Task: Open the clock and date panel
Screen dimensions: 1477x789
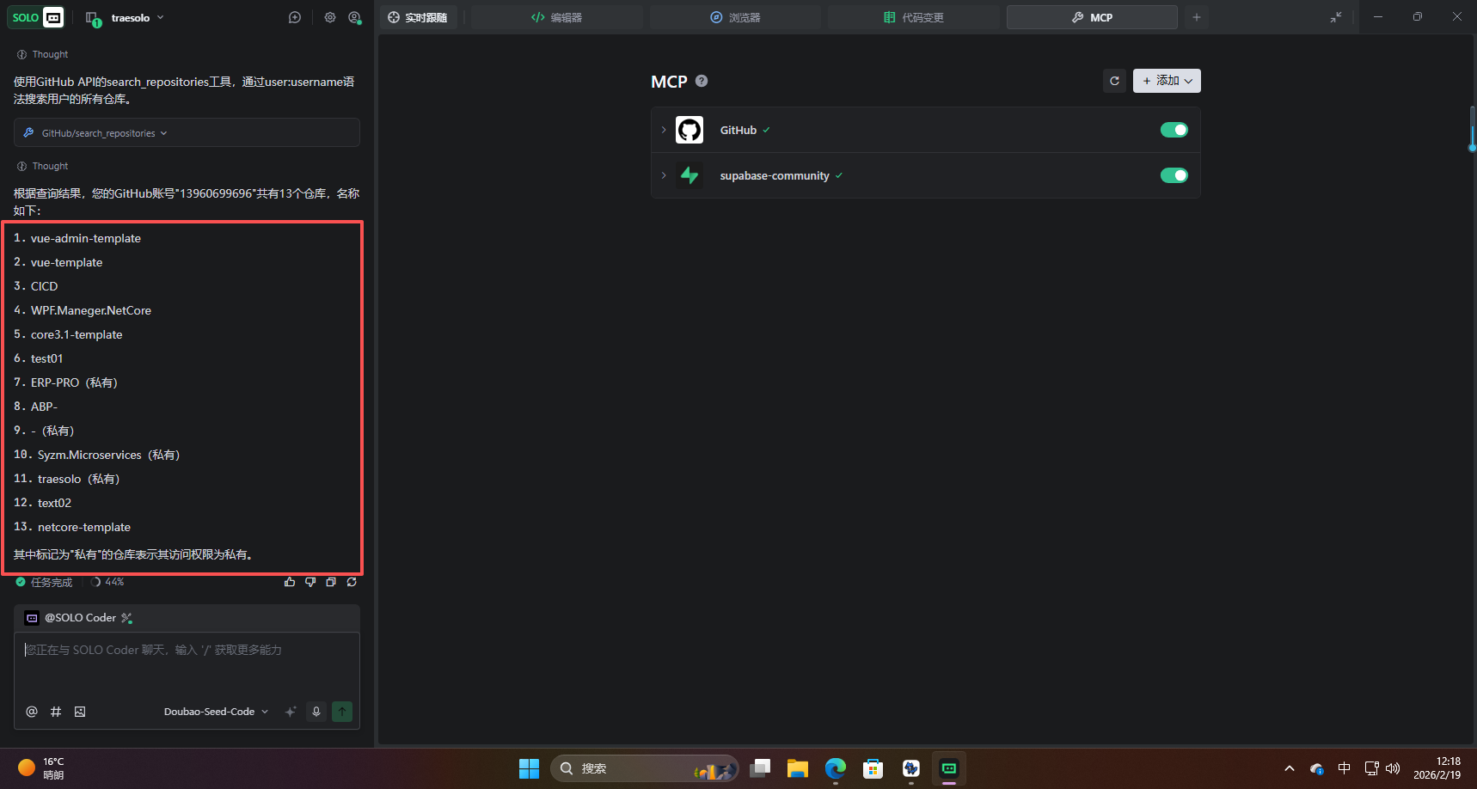Action: point(1437,768)
